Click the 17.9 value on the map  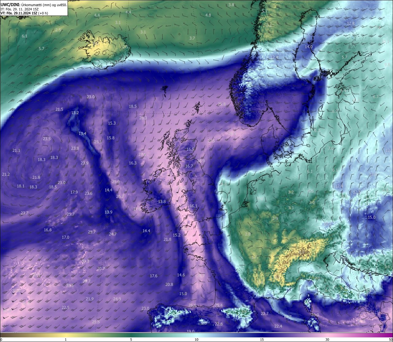pos(74,192)
